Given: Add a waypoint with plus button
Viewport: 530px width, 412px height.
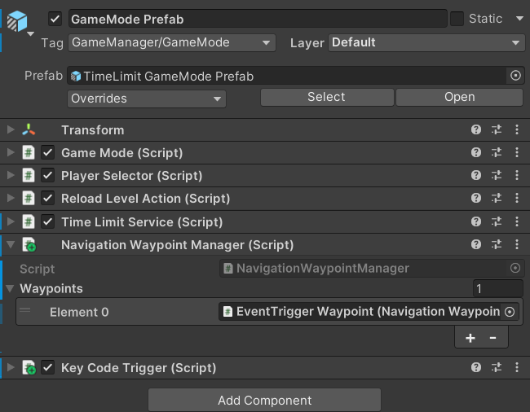Looking at the screenshot, I should 470,338.
